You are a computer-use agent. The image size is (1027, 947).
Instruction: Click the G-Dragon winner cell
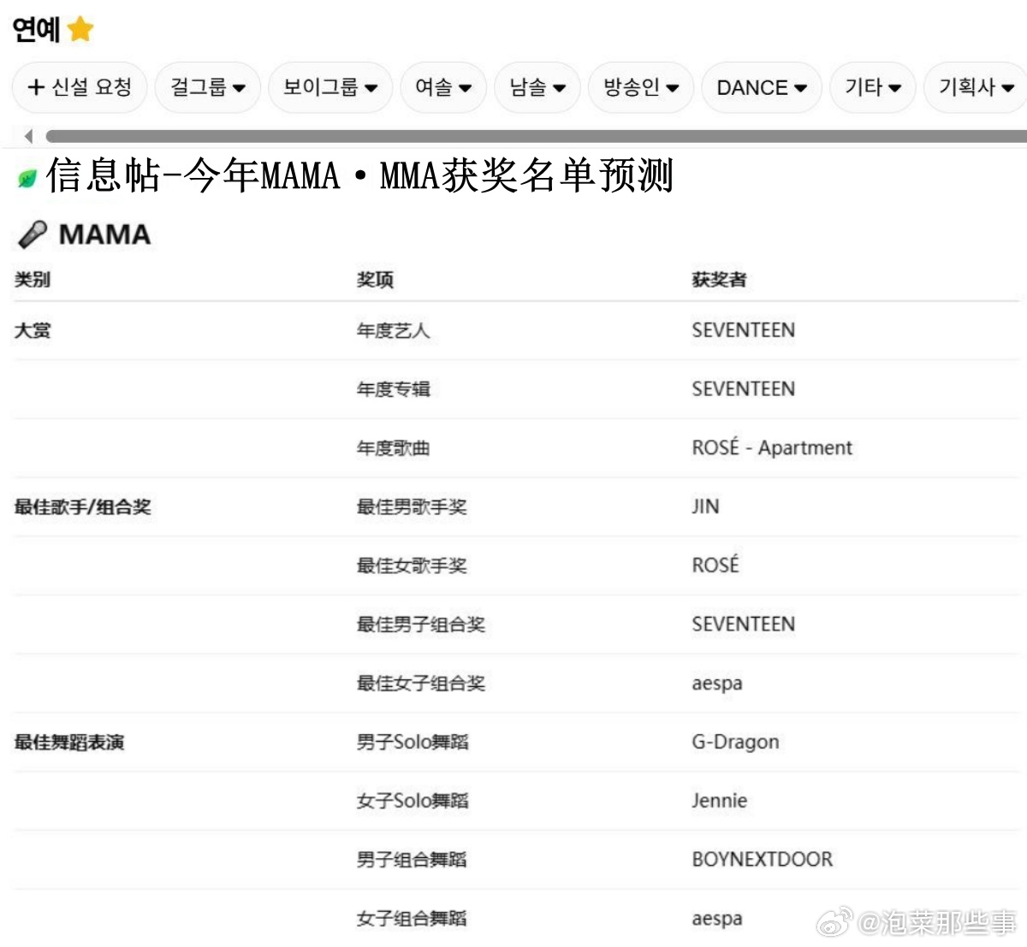(735, 743)
